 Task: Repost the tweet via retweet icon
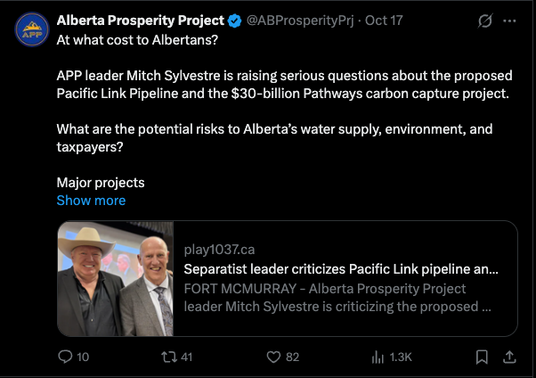tap(169, 357)
